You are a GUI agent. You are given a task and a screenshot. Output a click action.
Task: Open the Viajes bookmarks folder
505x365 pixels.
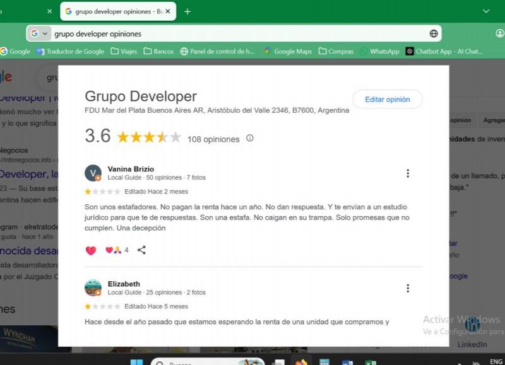tap(124, 51)
